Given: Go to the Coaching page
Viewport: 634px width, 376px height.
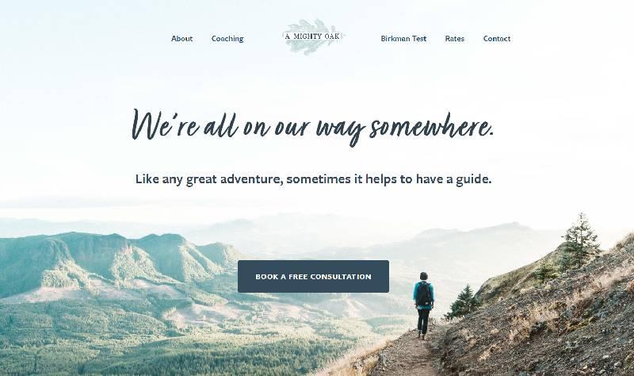Looking at the screenshot, I should pyautogui.click(x=227, y=38).
